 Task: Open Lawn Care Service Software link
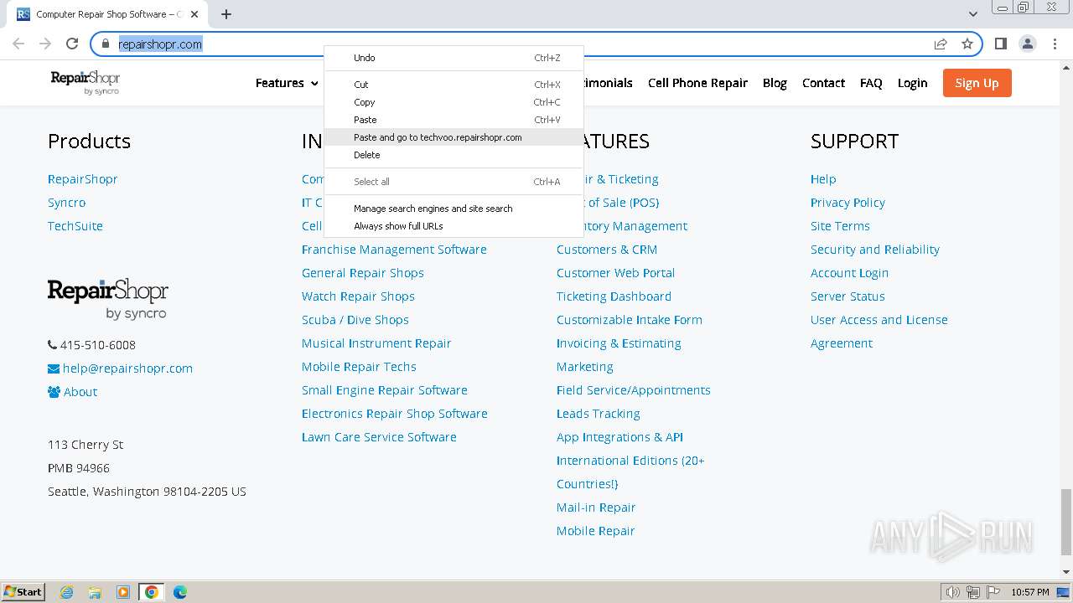point(379,437)
